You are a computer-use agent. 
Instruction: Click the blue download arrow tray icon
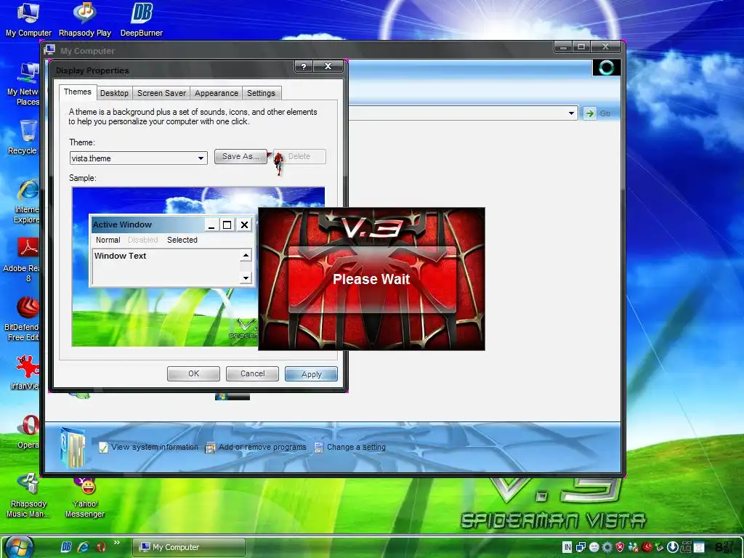tap(672, 547)
